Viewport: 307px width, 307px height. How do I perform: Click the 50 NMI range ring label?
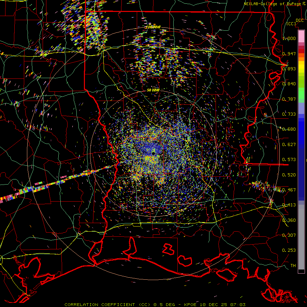tap(153, 90)
